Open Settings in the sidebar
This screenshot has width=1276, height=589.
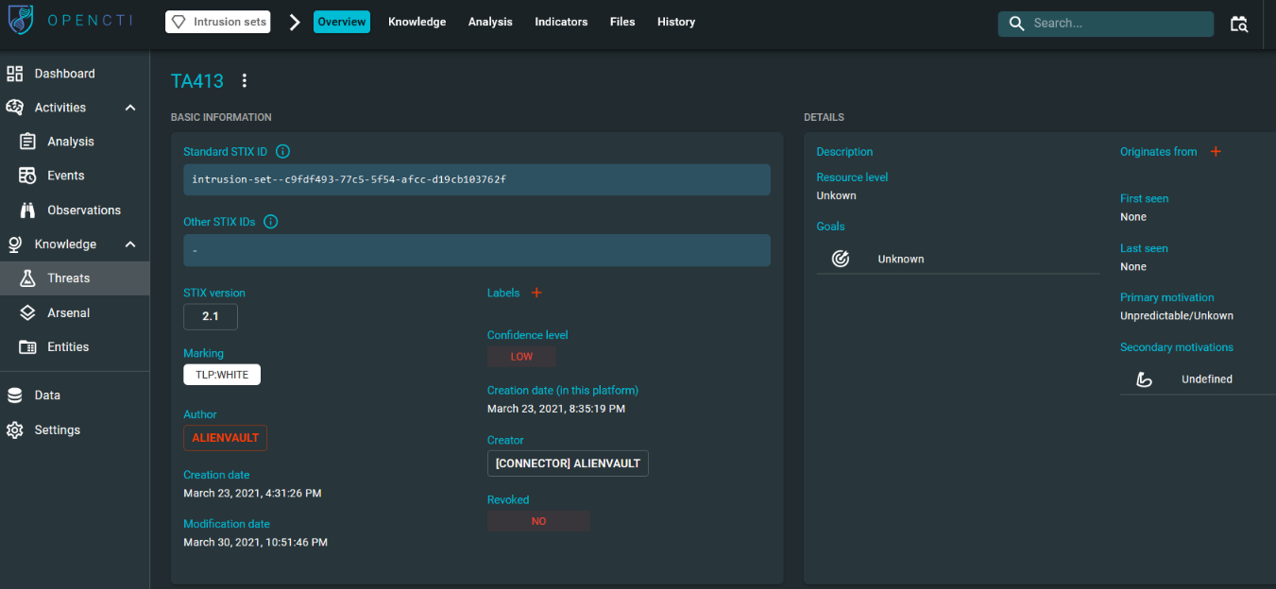coord(75,429)
